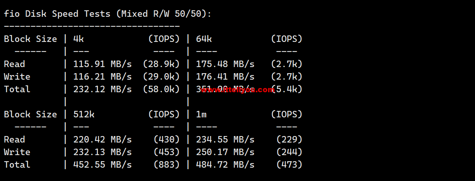Select the 1m block size header

coord(201,114)
